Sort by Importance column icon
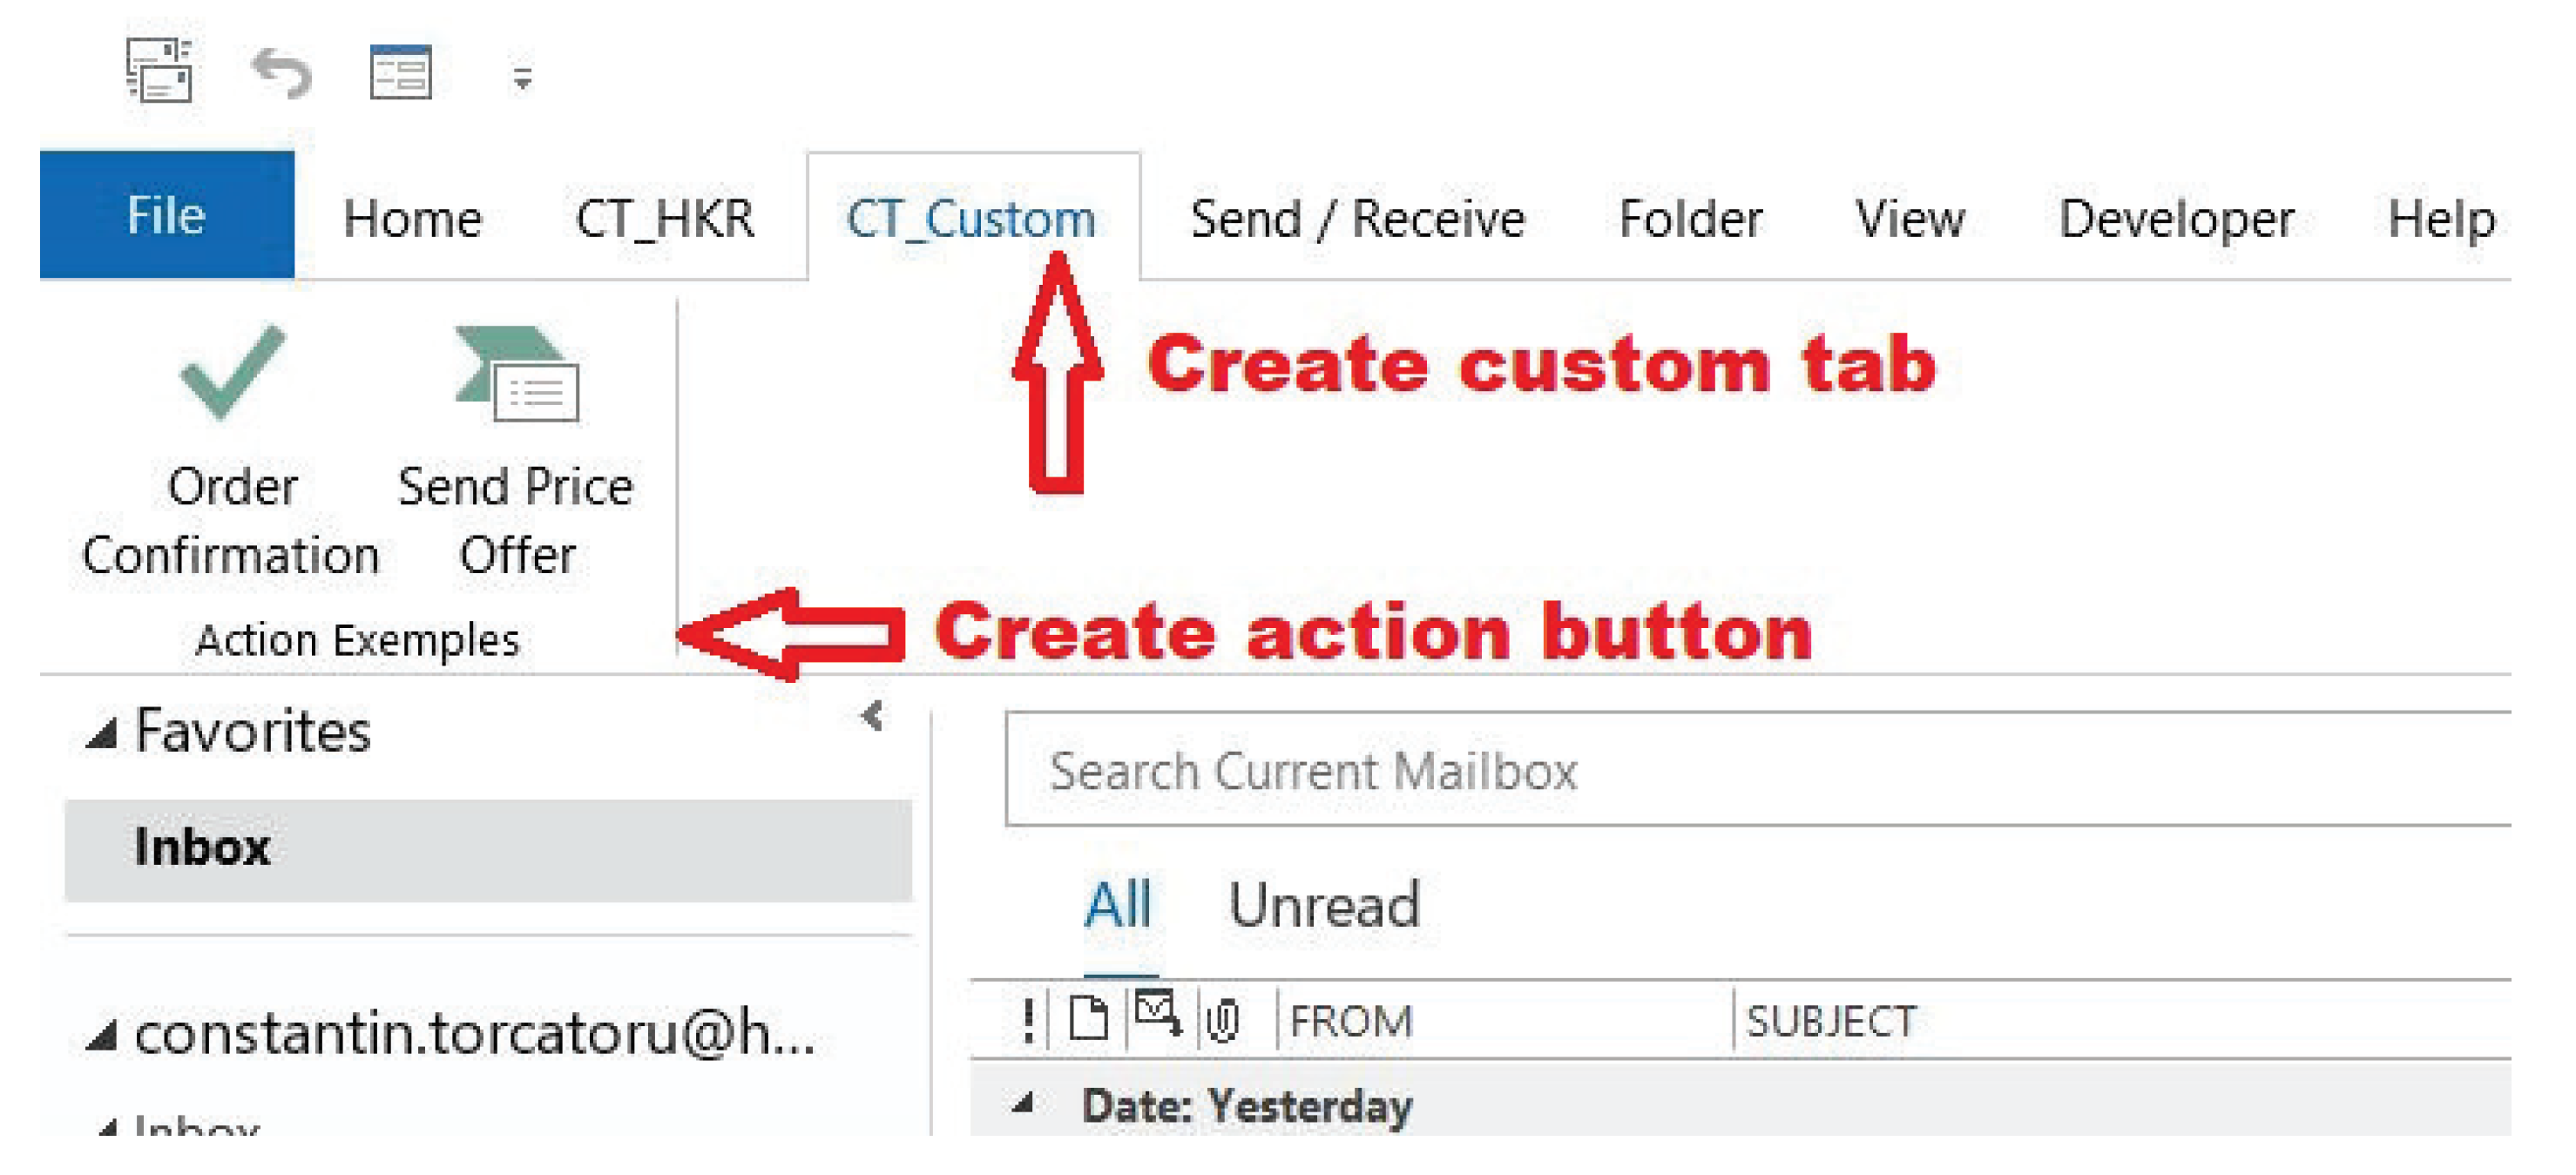Viewport: 2576px width, 1175px height. [1028, 1020]
